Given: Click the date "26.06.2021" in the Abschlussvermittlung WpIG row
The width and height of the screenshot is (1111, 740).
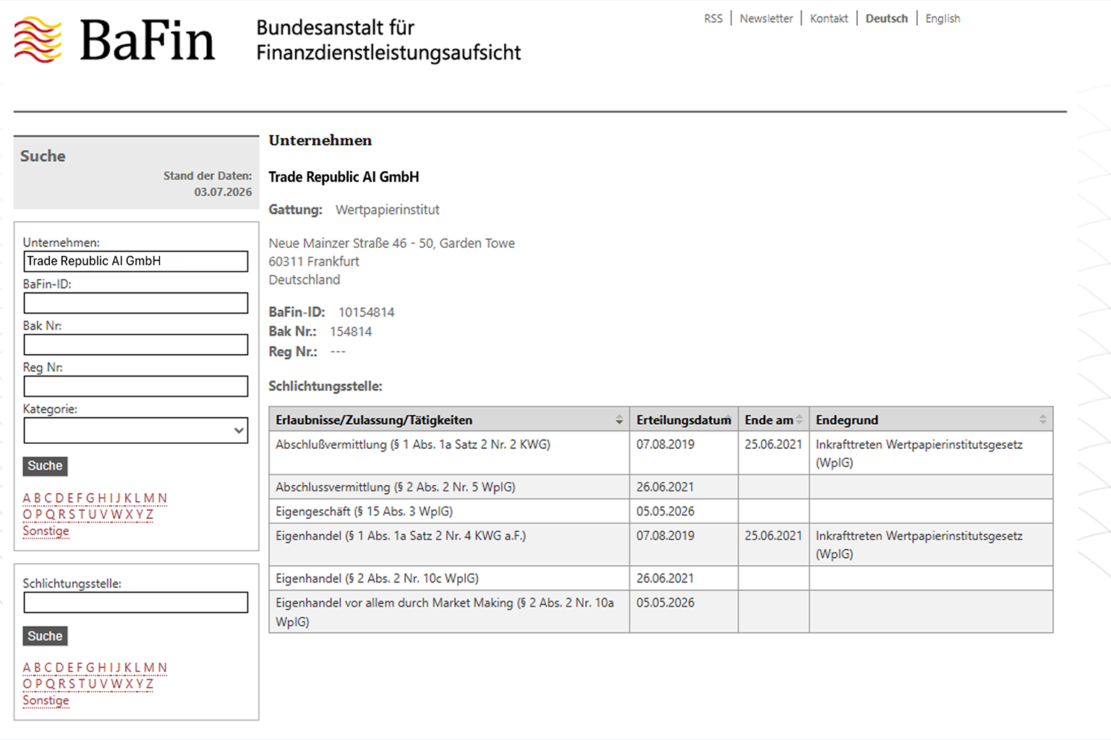Looking at the screenshot, I should pyautogui.click(x=665, y=487).
